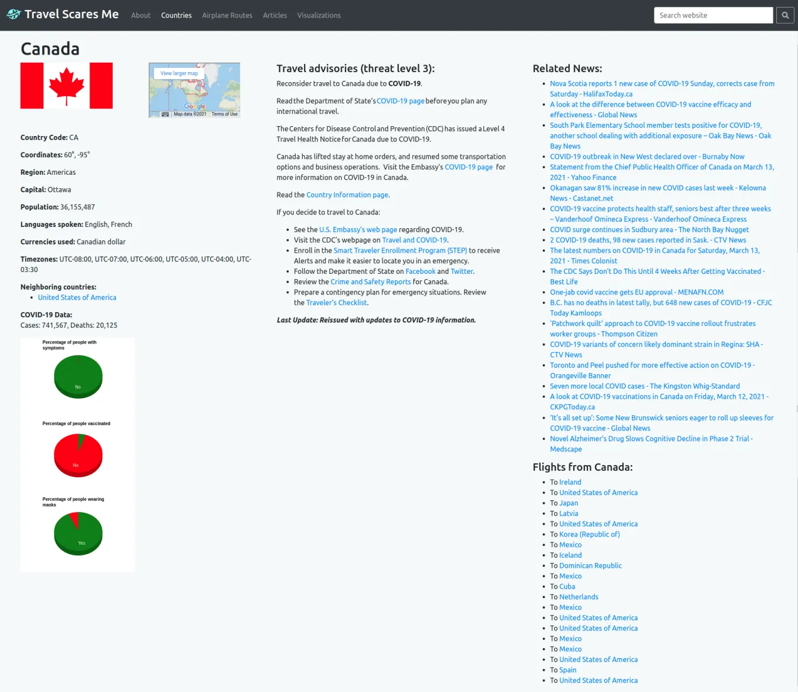Open the Airplane Routes page
Image resolution: width=798 pixels, height=692 pixels.
[x=227, y=15]
